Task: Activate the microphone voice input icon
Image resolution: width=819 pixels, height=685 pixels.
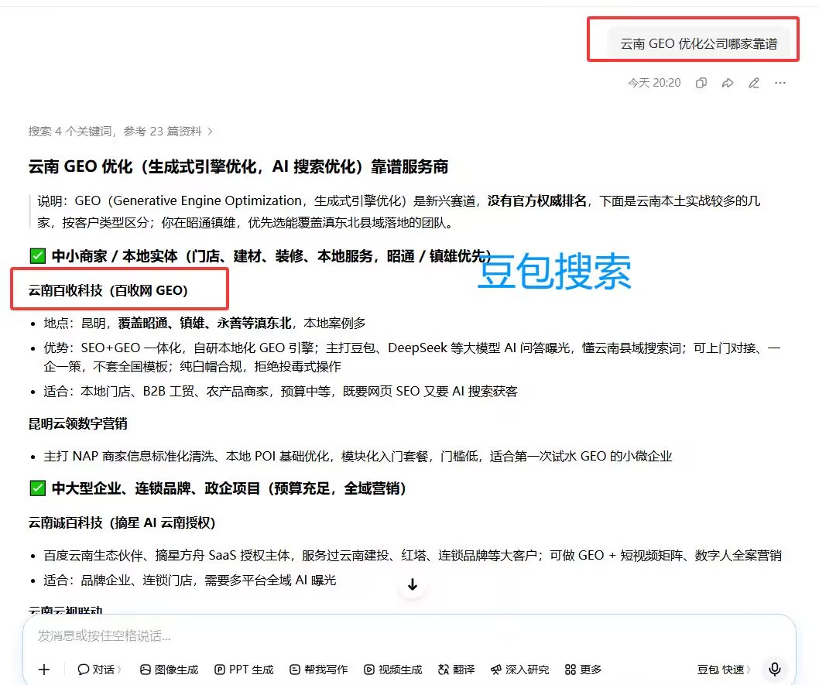Action: pos(775,669)
